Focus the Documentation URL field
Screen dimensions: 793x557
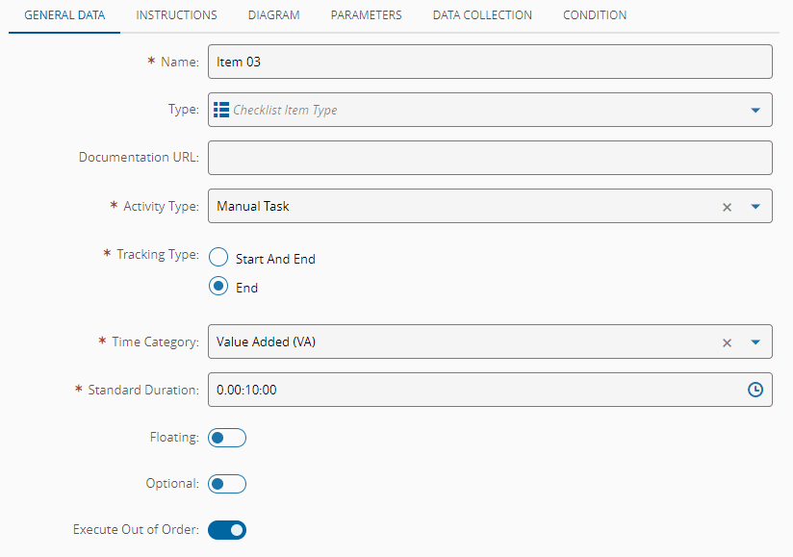[x=490, y=158]
